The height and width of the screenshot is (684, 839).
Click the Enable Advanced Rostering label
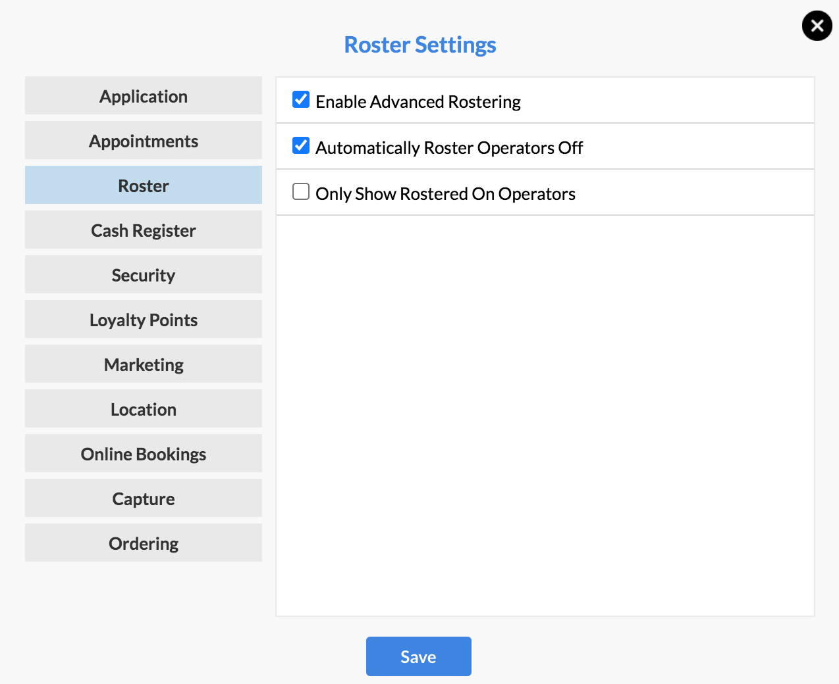418,102
